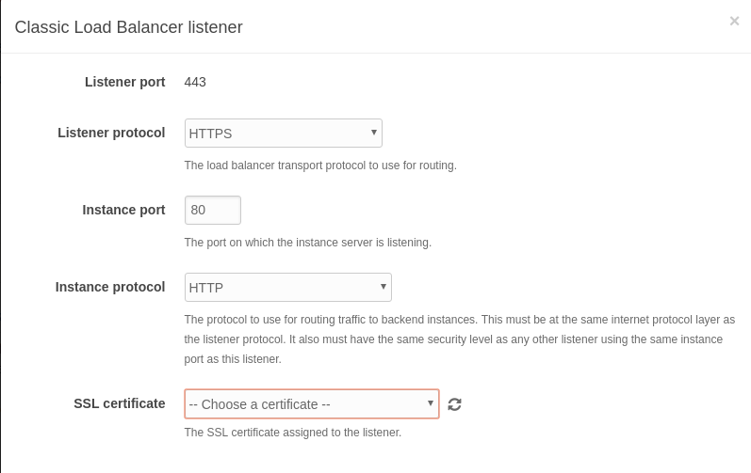Click the Listener port label
Screen dimensions: 751x473
point(124,82)
